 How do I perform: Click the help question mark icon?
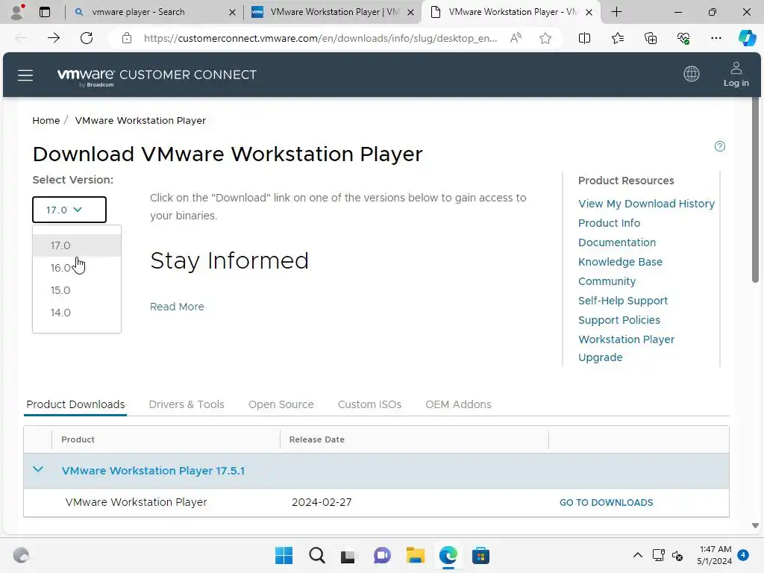(x=720, y=146)
